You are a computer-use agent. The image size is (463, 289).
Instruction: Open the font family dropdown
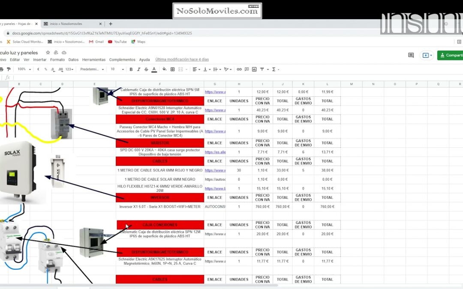(x=92, y=69)
